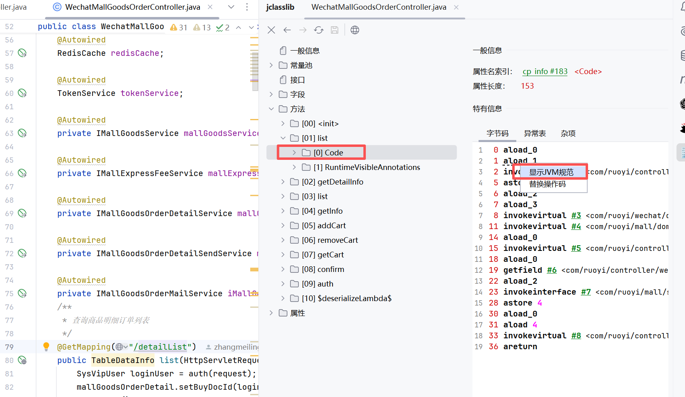Click the back arrow in jclasslib toolbar
The width and height of the screenshot is (685, 397).
(x=287, y=30)
